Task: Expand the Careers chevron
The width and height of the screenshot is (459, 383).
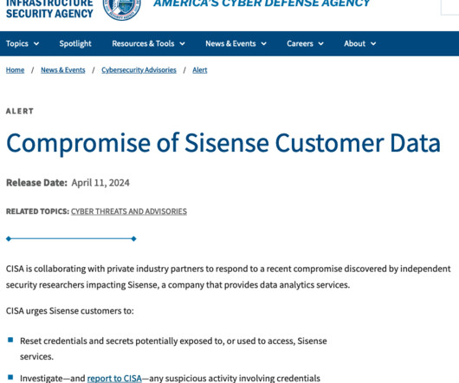Action: coord(320,44)
